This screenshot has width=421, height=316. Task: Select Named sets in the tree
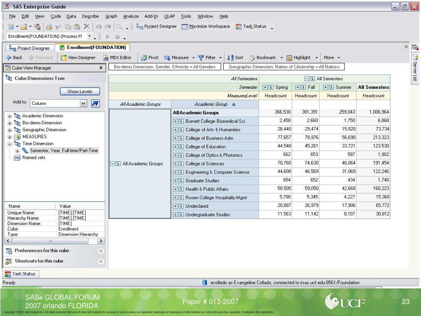[34, 158]
